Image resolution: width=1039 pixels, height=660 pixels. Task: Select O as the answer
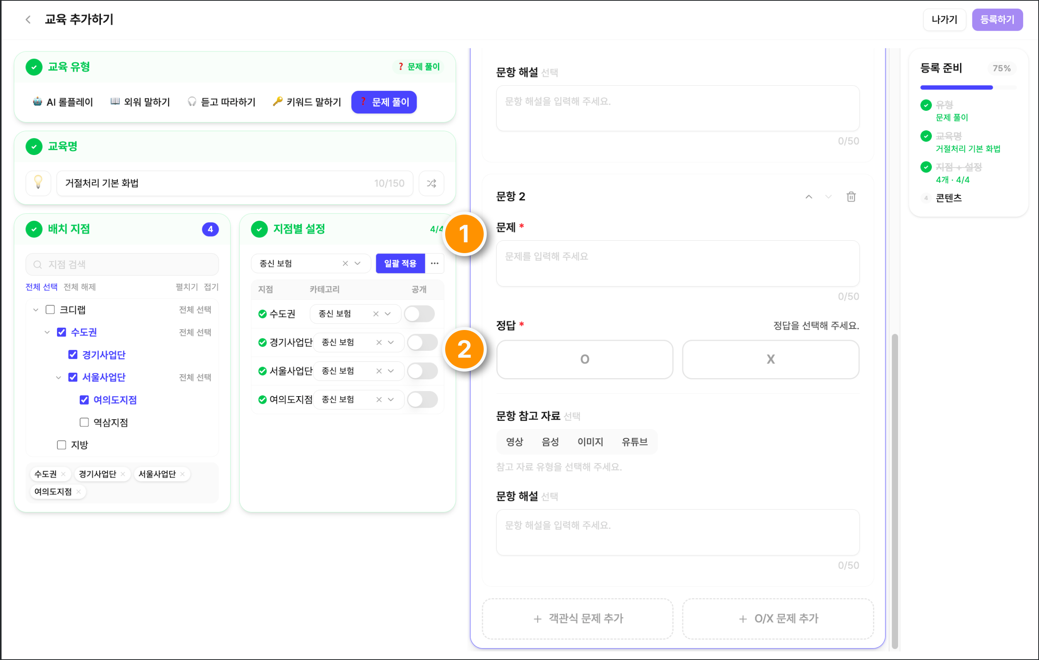[x=585, y=359]
